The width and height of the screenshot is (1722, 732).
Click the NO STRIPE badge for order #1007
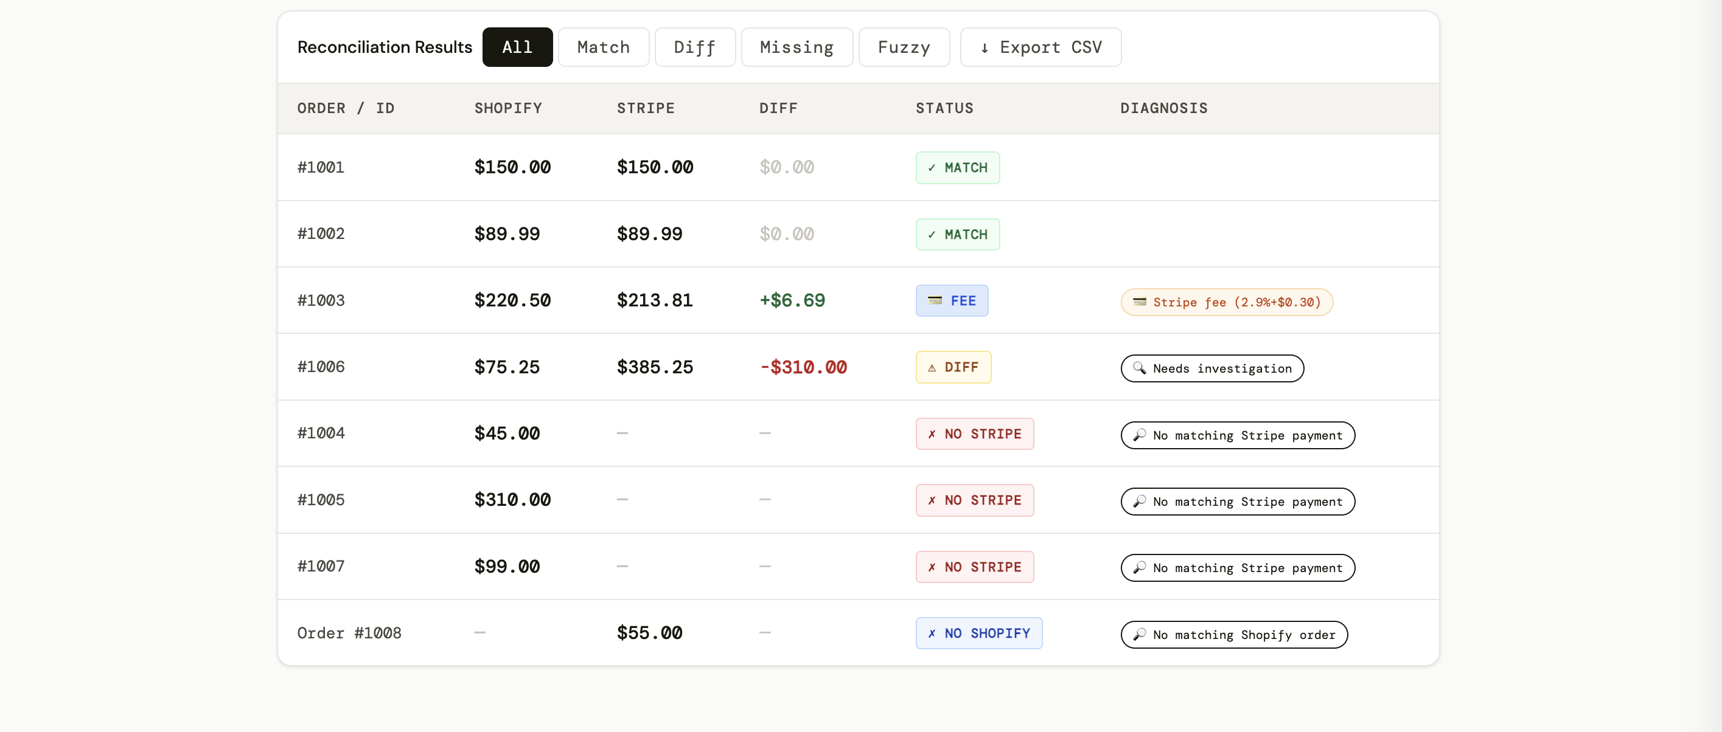click(974, 567)
